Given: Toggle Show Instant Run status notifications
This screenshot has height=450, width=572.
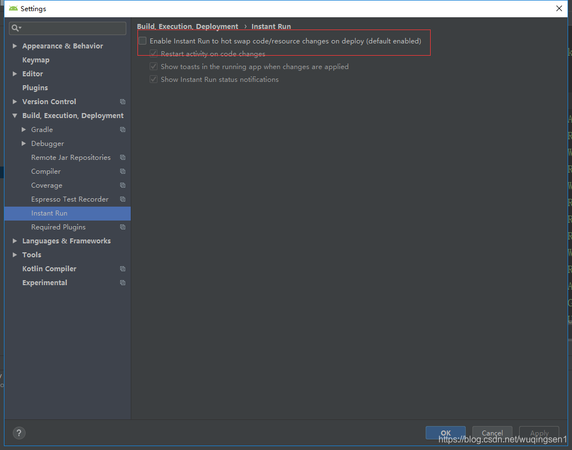Looking at the screenshot, I should [153, 79].
